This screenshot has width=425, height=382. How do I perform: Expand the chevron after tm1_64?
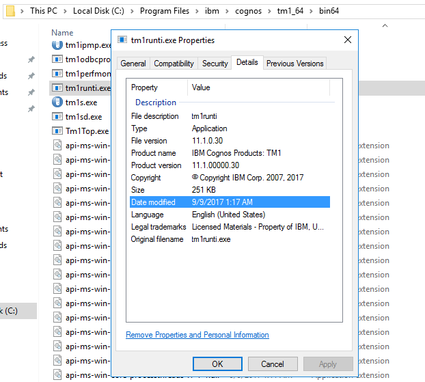311,11
